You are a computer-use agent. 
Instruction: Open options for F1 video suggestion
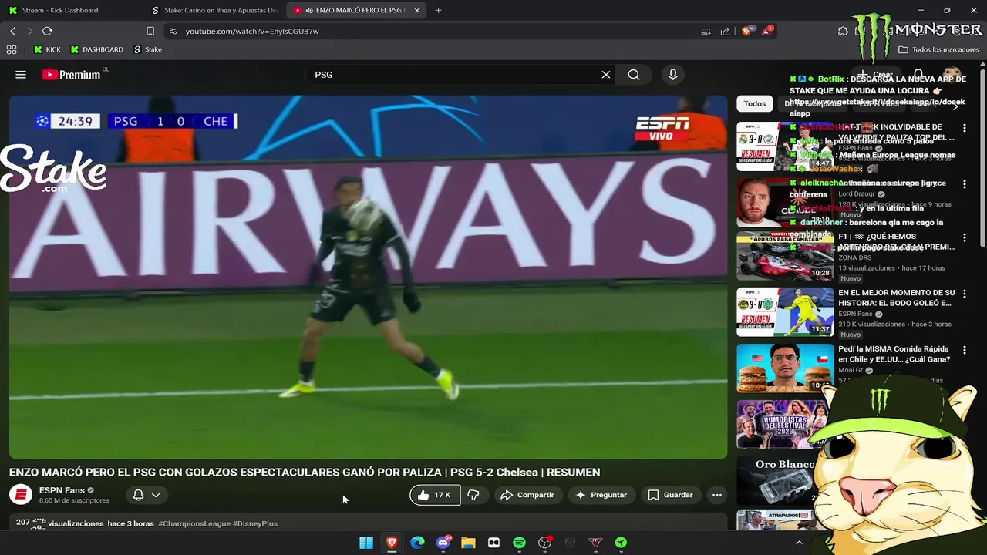[x=964, y=239]
